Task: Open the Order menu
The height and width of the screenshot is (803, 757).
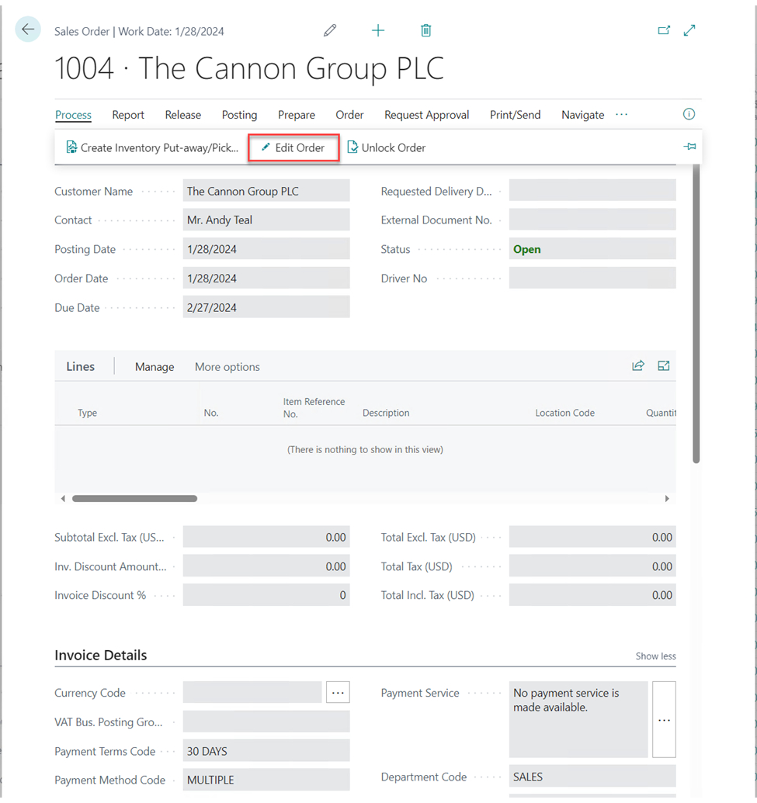Action: tap(349, 115)
